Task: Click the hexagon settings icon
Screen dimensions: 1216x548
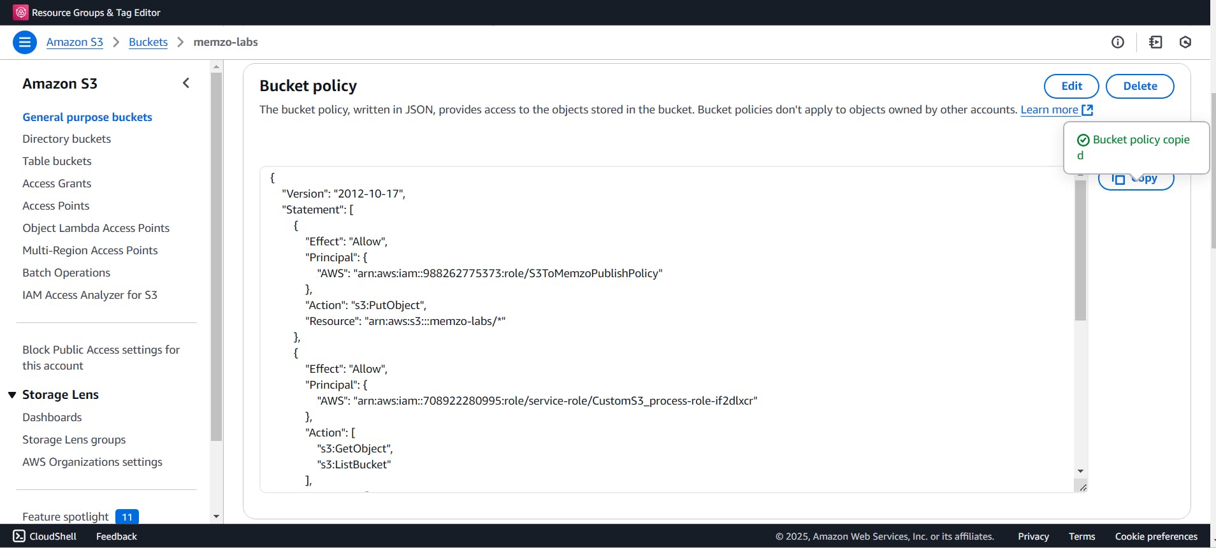Action: point(1185,42)
